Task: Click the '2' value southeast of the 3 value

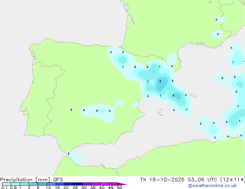Action: pyautogui.click(x=173, y=95)
